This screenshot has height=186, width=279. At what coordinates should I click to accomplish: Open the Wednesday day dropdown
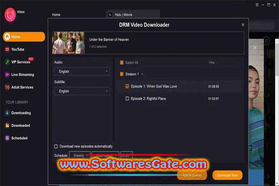pos(105,155)
